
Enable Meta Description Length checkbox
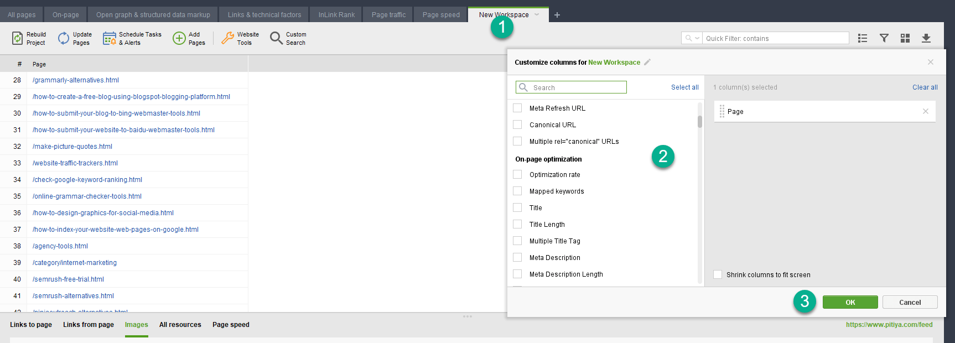[x=517, y=274]
